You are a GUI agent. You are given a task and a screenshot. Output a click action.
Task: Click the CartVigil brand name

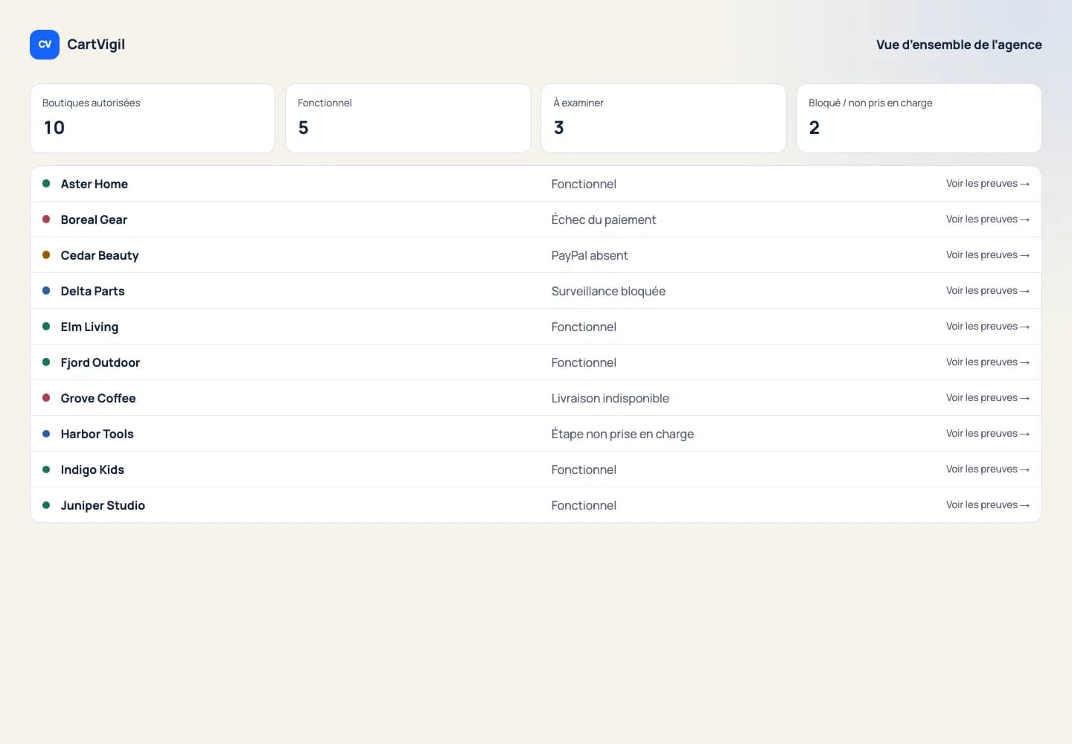pyautogui.click(x=96, y=45)
